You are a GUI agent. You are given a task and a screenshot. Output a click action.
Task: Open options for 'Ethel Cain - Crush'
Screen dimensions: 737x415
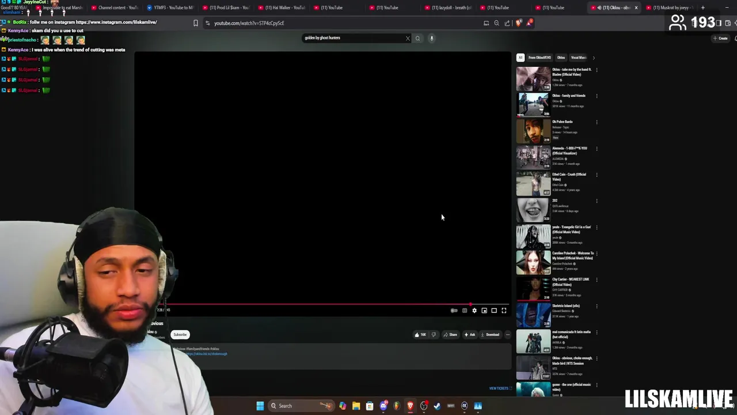[597, 175]
